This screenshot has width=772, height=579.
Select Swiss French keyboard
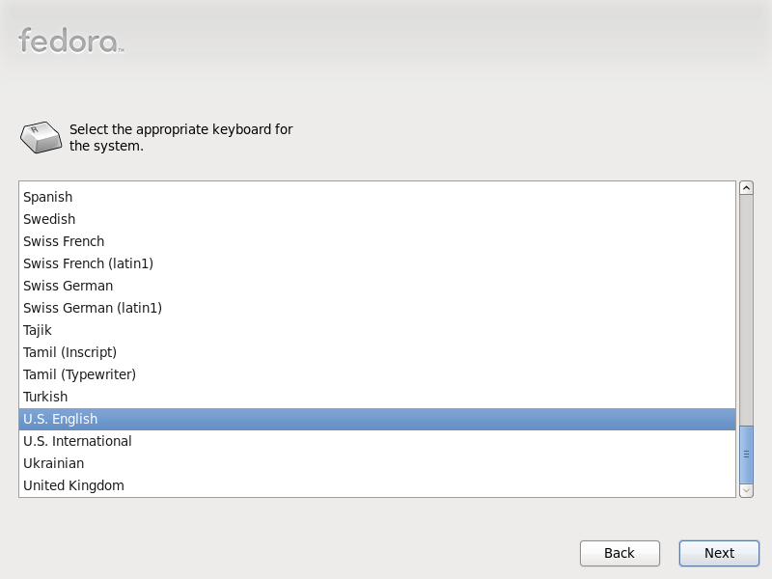click(377, 241)
